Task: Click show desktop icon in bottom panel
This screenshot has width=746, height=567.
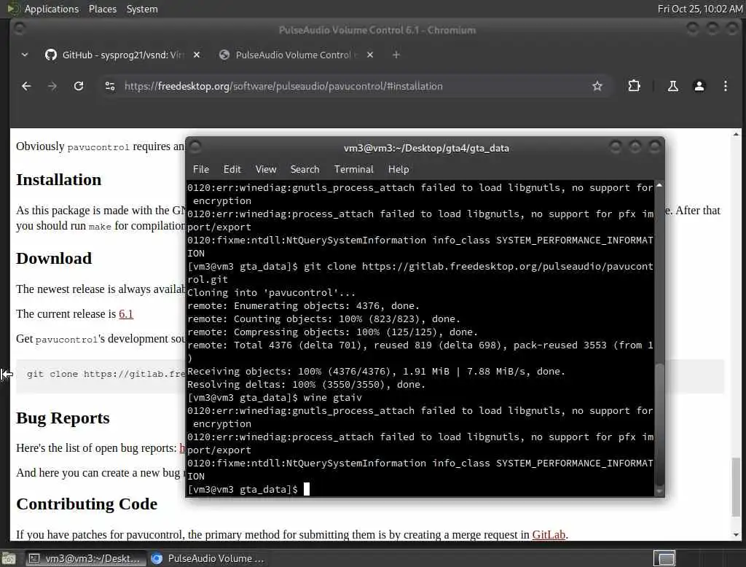Action: click(9, 558)
